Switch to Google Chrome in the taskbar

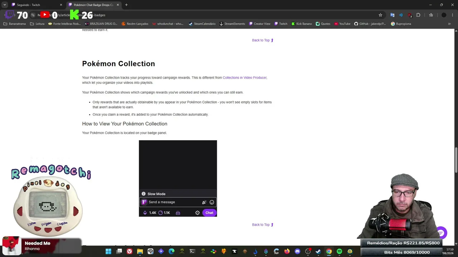click(x=329, y=251)
